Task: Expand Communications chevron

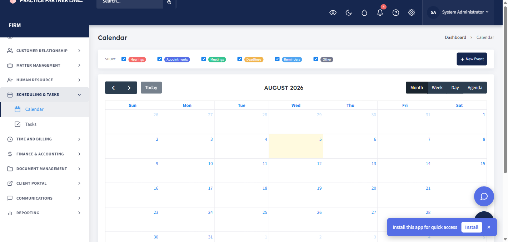Action: [x=79, y=198]
